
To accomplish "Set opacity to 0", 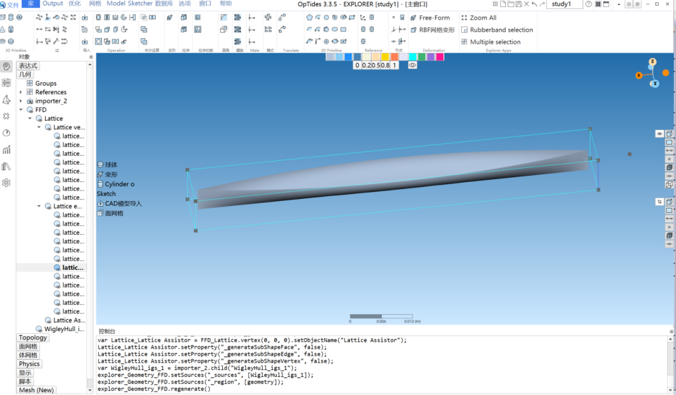I will pyautogui.click(x=357, y=65).
